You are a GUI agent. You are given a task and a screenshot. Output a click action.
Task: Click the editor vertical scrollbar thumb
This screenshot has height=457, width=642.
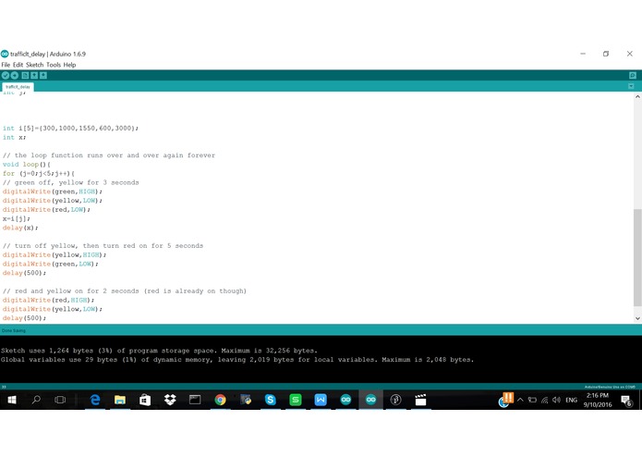click(x=637, y=257)
